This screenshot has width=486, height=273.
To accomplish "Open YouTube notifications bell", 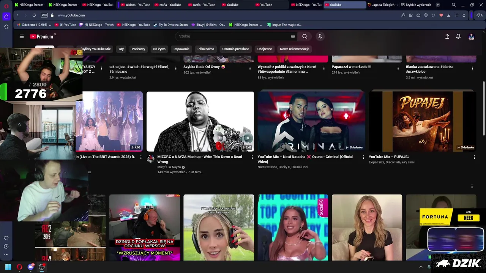I will point(458,36).
